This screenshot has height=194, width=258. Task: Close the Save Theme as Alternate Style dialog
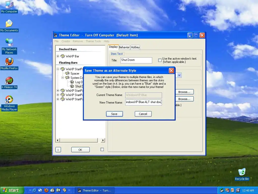(x=171, y=71)
